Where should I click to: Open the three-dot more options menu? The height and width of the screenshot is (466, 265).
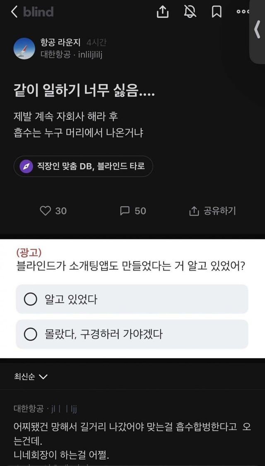[x=243, y=12]
